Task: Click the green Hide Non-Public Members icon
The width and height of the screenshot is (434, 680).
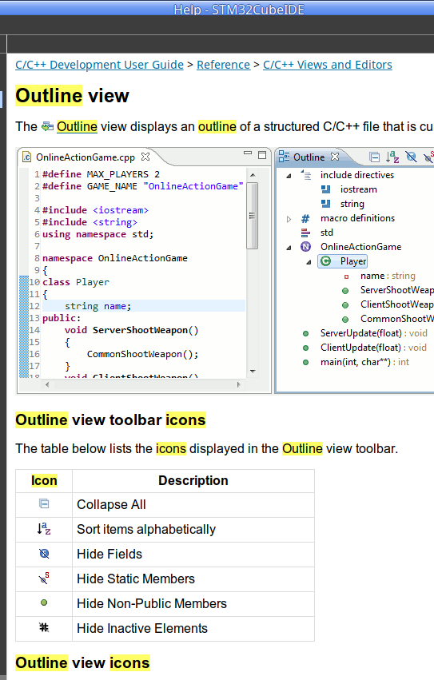Action: pos(44,602)
